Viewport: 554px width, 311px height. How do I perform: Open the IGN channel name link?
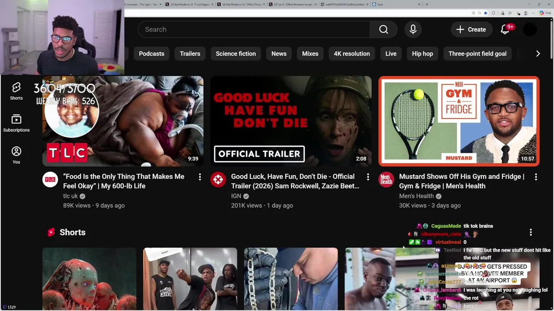(236, 196)
